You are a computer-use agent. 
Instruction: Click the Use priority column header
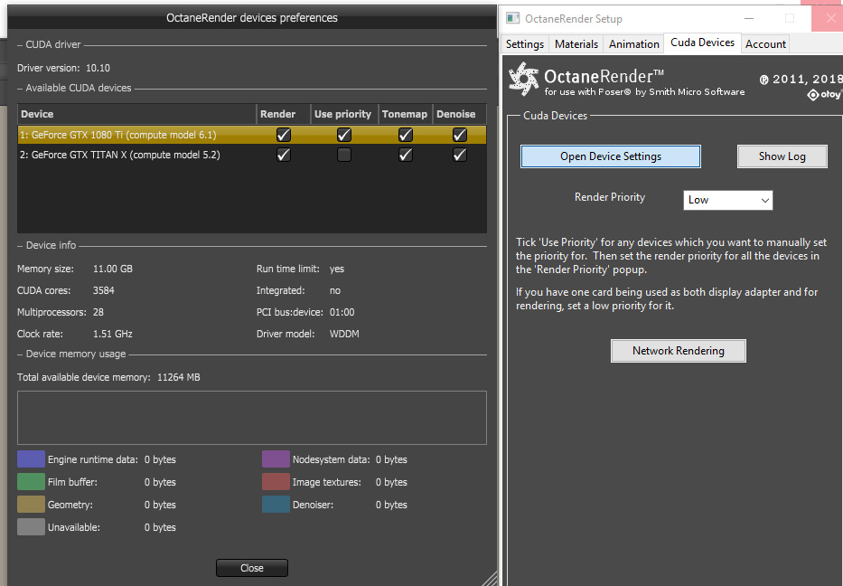pos(344,114)
